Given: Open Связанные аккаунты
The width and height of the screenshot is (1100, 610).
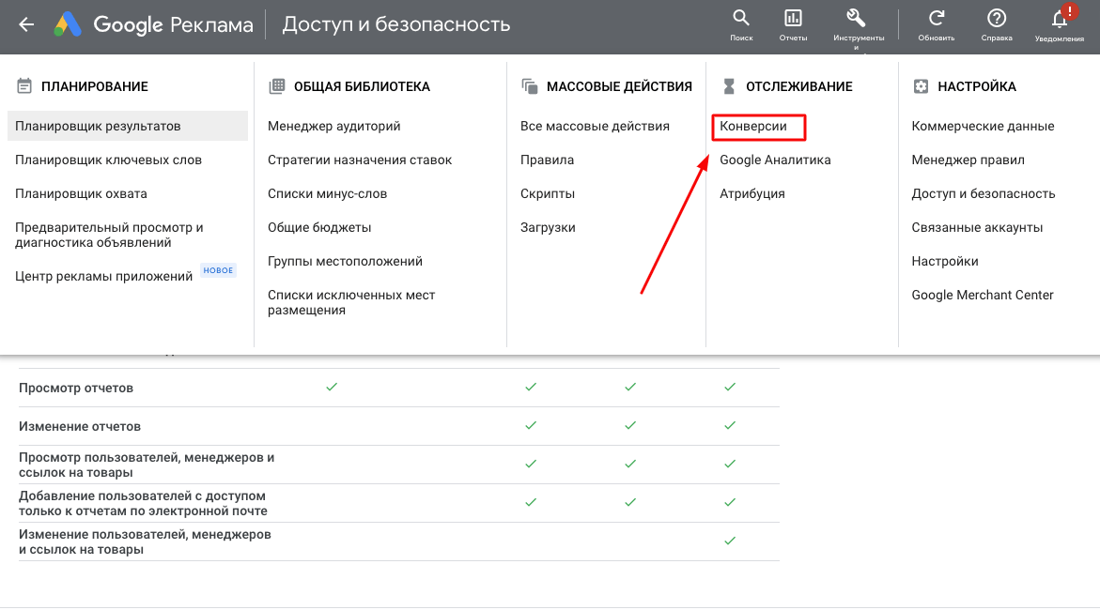Looking at the screenshot, I should click(977, 227).
